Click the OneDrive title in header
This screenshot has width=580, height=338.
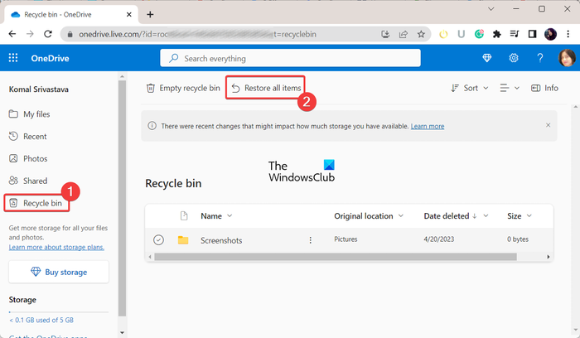[x=50, y=58]
